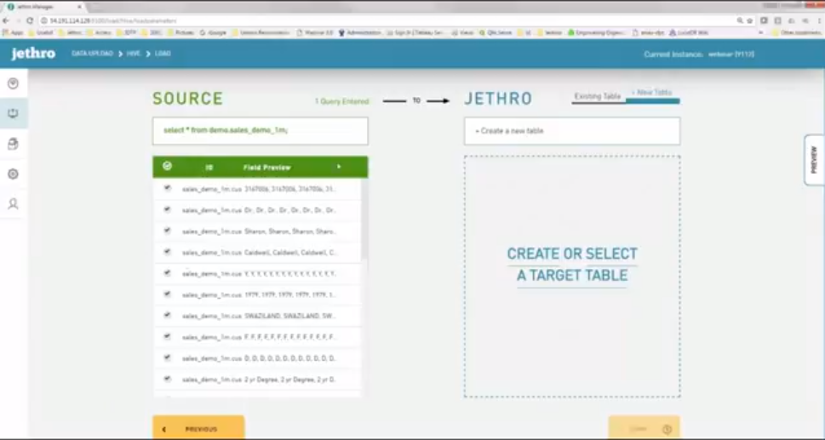Screen dimensions: 825x440
Task: Bookmark the page with the star icon
Action: tap(750, 20)
